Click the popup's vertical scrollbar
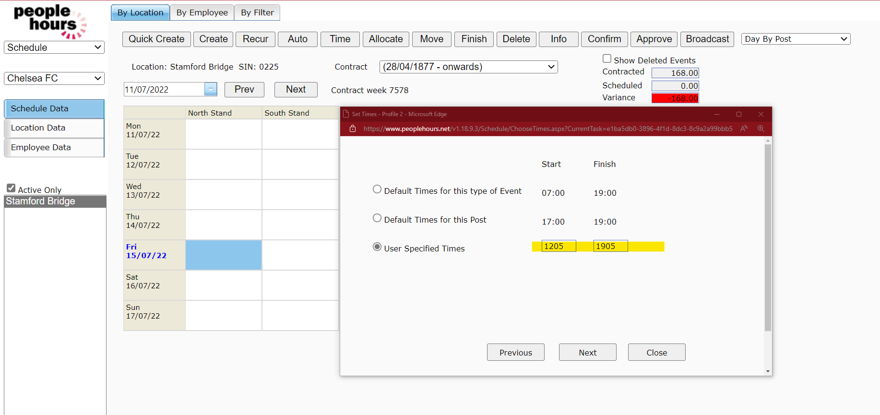 point(768,240)
